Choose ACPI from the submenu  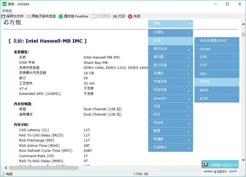tap(216, 99)
